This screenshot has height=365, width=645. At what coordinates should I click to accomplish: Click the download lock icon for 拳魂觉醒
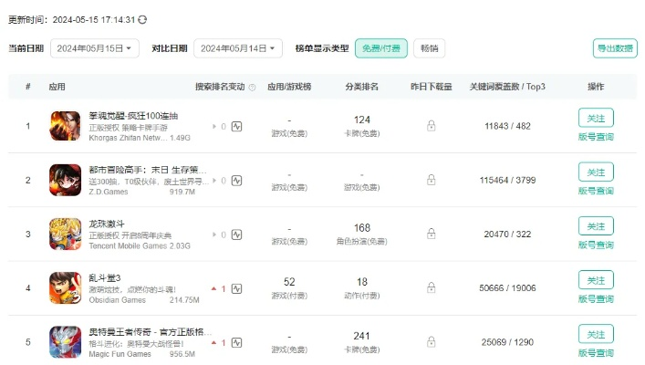coord(432,126)
